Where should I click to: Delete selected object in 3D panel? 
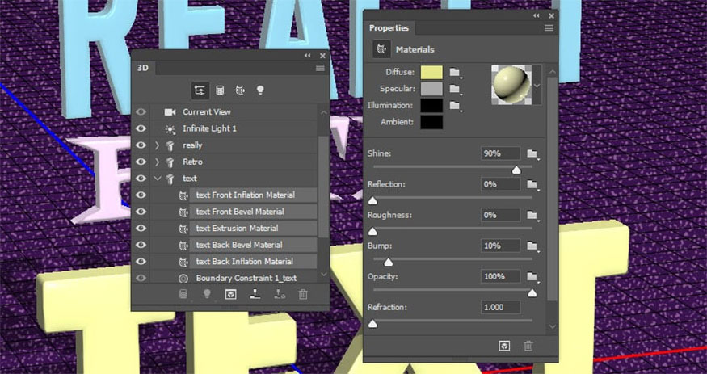[303, 295]
